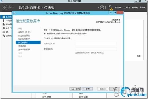
Task: Open the 工具(T) menu
Action: [x=127, y=7]
